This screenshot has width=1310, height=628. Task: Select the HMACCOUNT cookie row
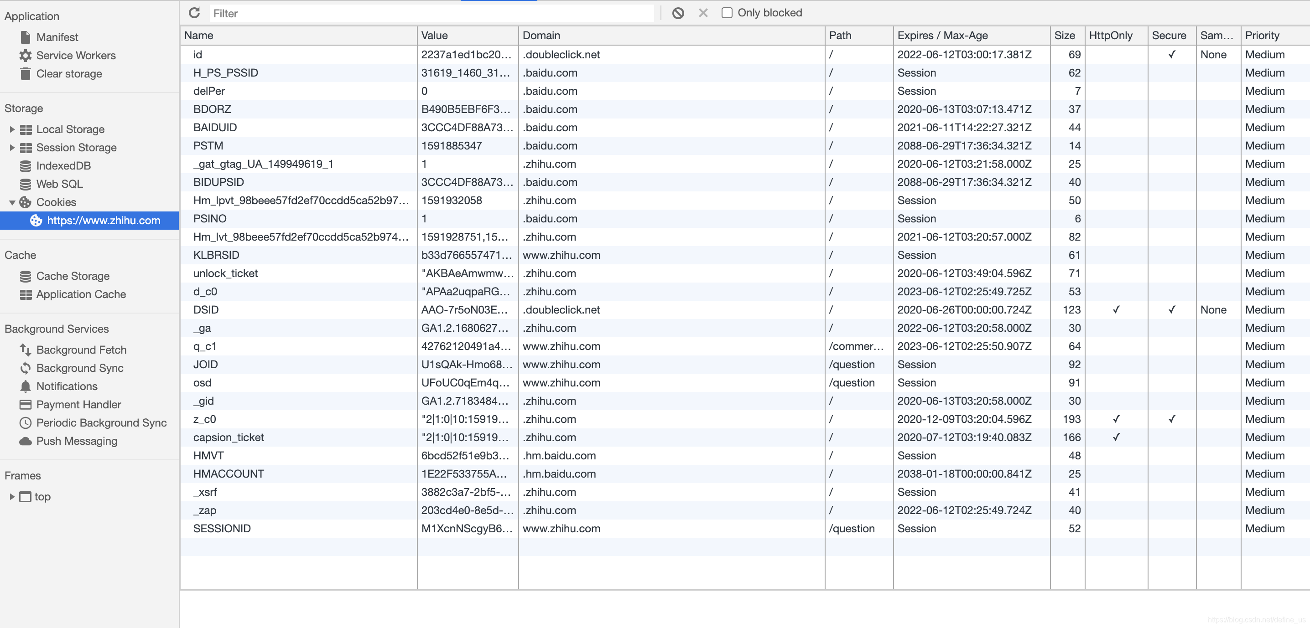(745, 474)
